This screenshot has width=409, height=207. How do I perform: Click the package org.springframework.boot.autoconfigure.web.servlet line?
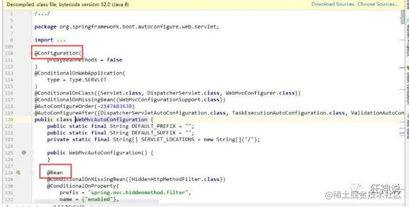[127, 27]
